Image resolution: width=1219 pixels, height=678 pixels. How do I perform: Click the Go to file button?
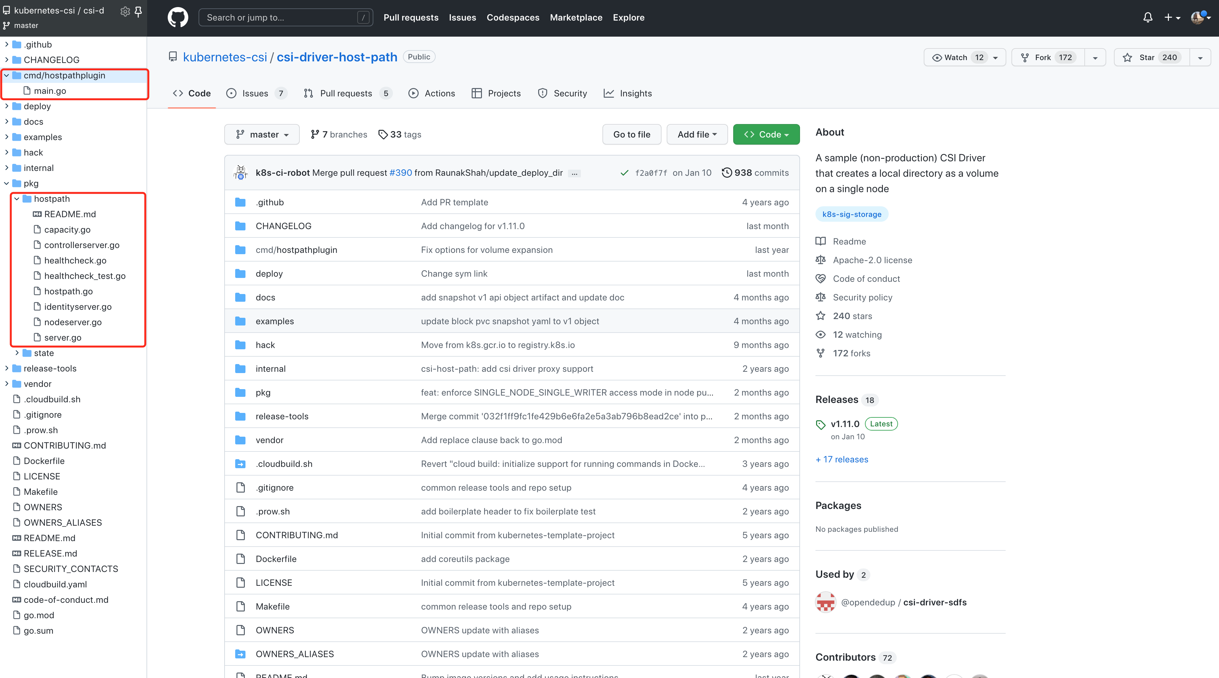coord(632,134)
